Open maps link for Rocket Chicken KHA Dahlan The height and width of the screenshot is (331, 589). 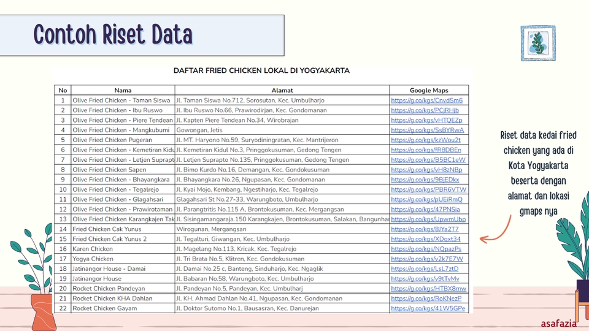pyautogui.click(x=426, y=299)
